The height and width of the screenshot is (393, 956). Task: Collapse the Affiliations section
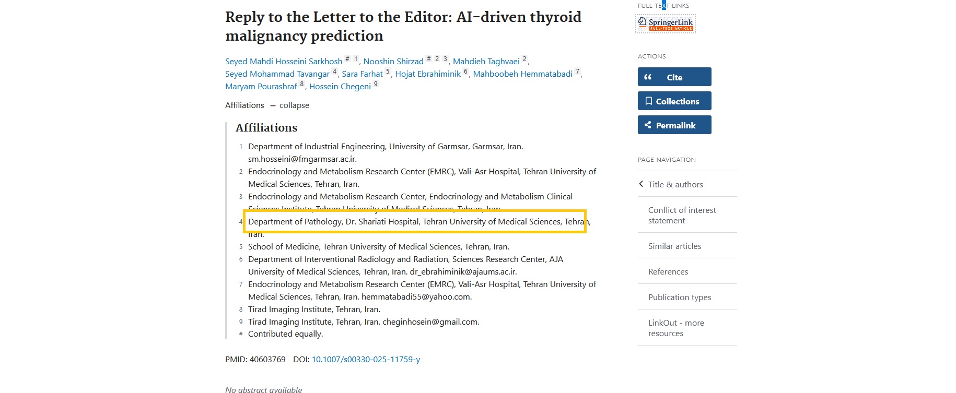click(x=294, y=105)
